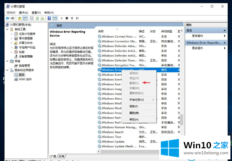The image size is (232, 161).
Task: Expand the 本地用户和组 tree node
Action: (11, 47)
